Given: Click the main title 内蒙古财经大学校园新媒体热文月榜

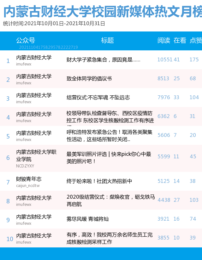Looking at the screenshot, I should 103,12.
